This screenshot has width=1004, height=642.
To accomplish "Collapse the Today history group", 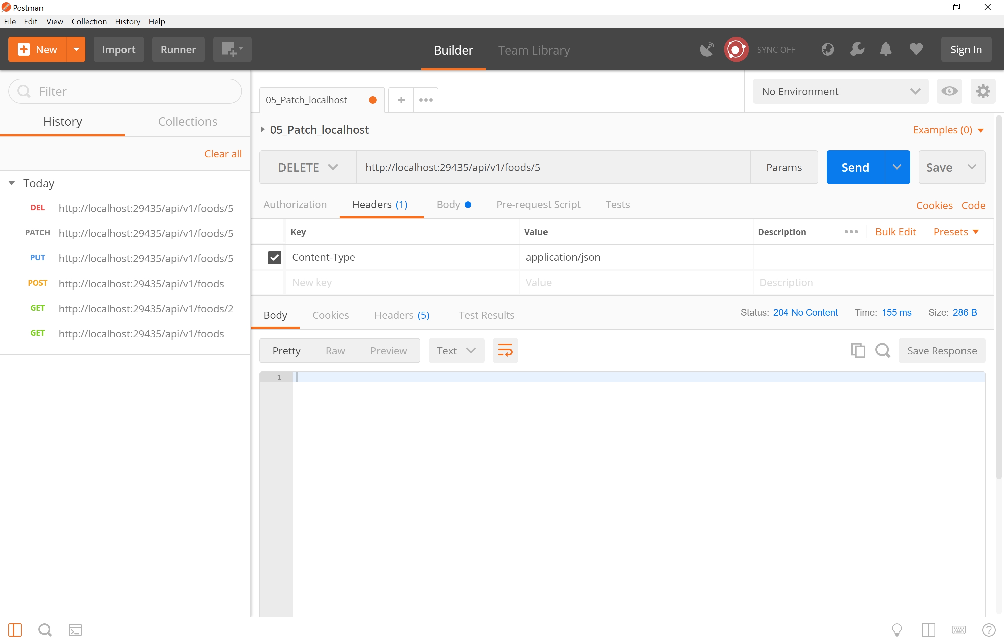I will 12,183.
